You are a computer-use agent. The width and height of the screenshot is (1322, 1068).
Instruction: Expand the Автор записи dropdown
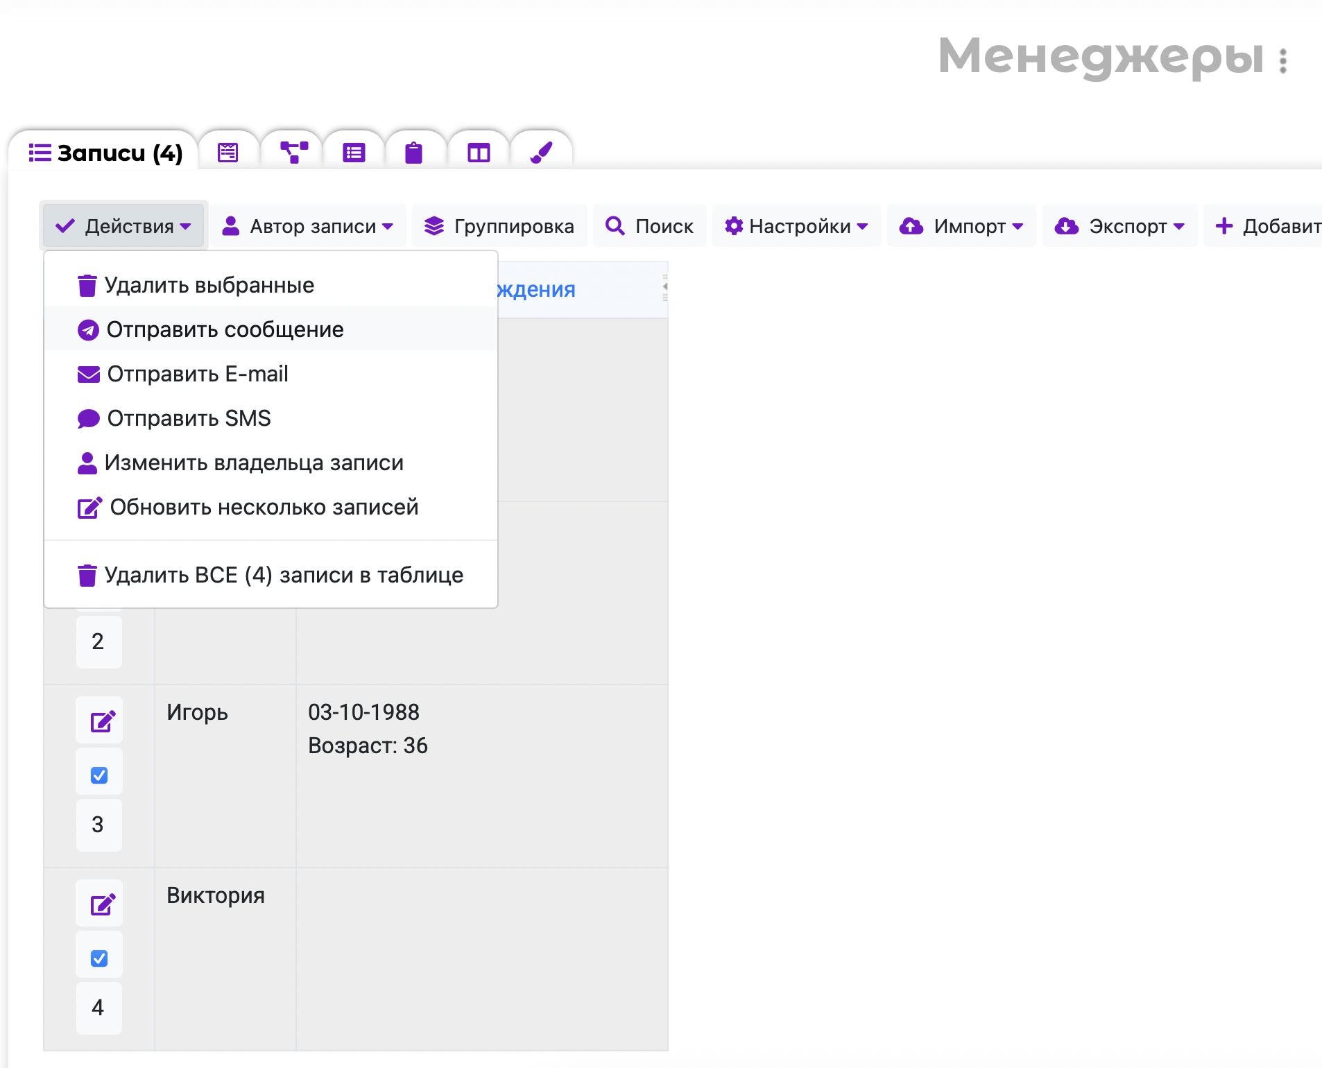[x=308, y=226]
